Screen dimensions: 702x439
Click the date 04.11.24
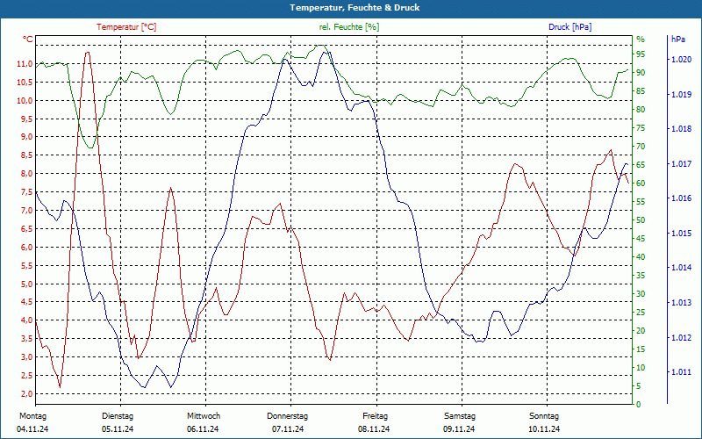[32, 429]
